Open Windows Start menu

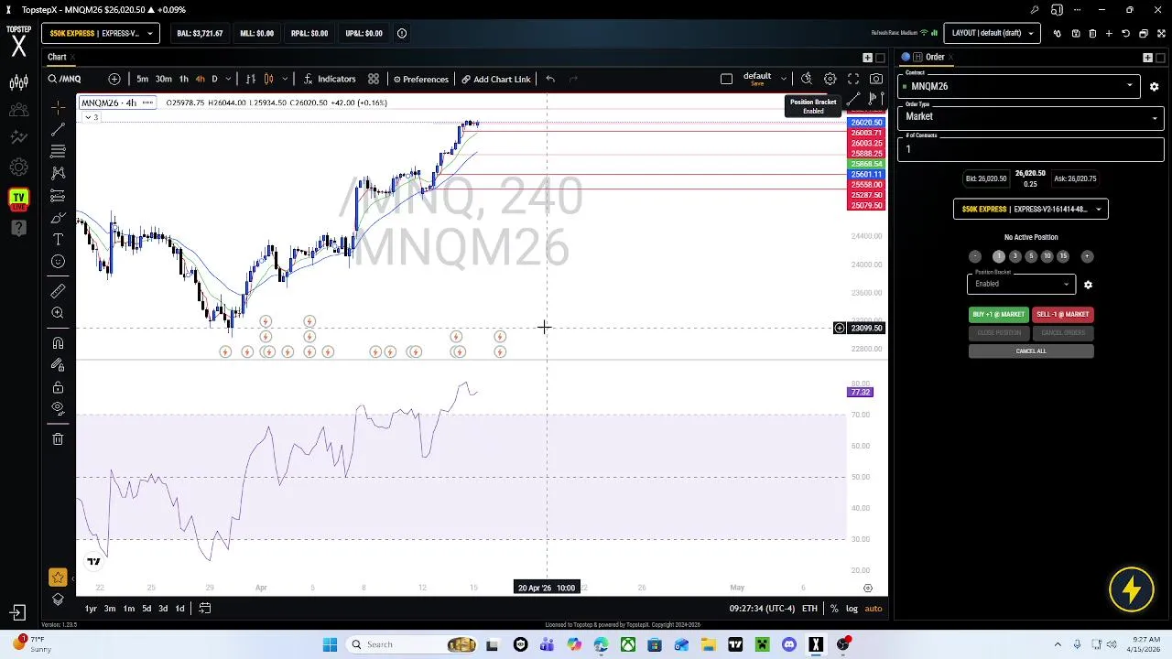coord(330,644)
